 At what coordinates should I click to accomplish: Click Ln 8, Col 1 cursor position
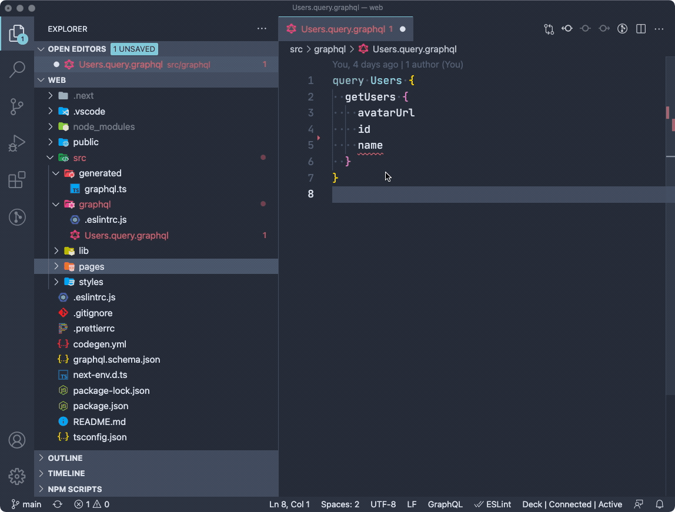pos(289,504)
